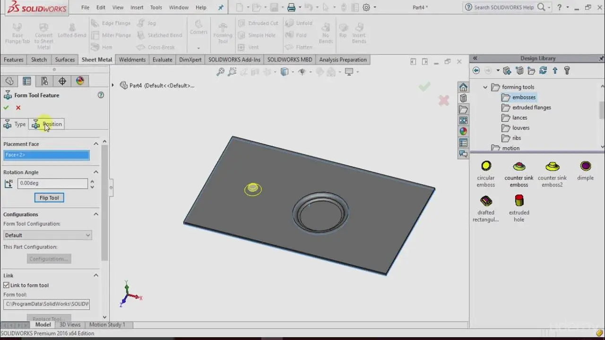Open the Tools menu
The height and width of the screenshot is (340, 605).
(x=156, y=7)
